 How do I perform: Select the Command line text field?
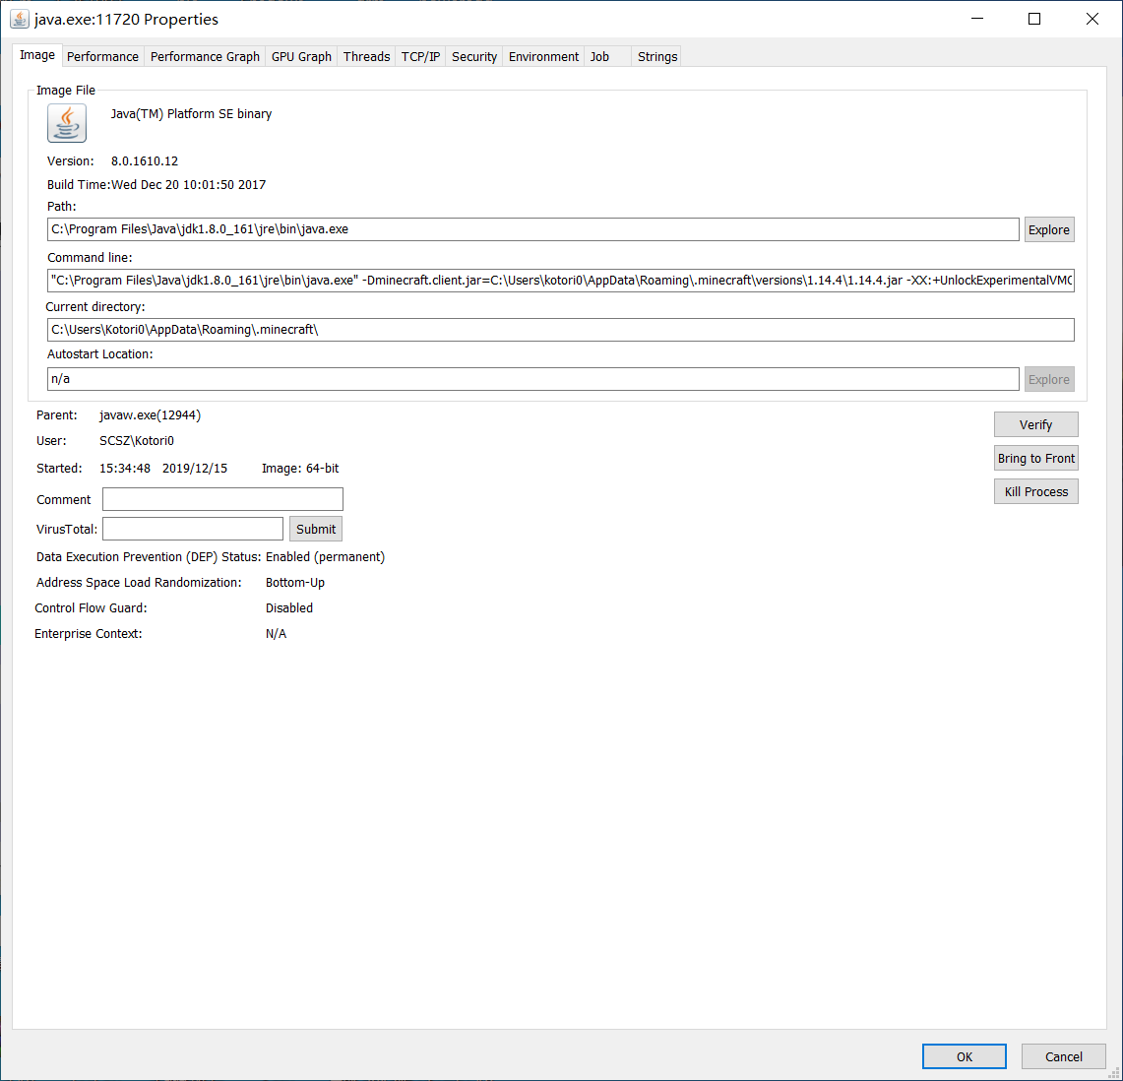click(x=561, y=280)
